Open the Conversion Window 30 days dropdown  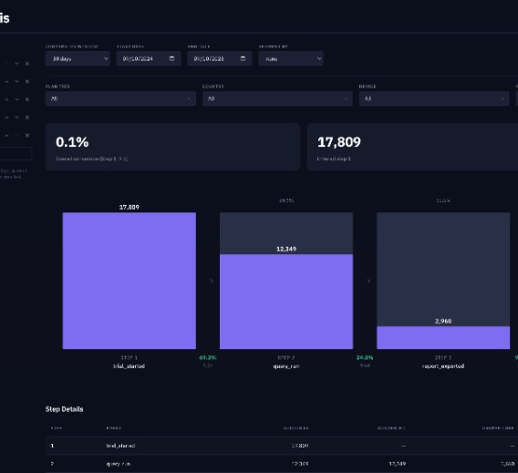coord(78,58)
